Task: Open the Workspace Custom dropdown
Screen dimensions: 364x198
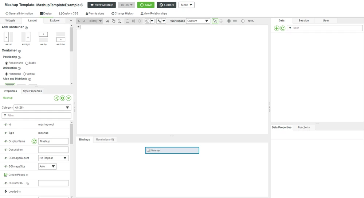Action: click(198, 21)
